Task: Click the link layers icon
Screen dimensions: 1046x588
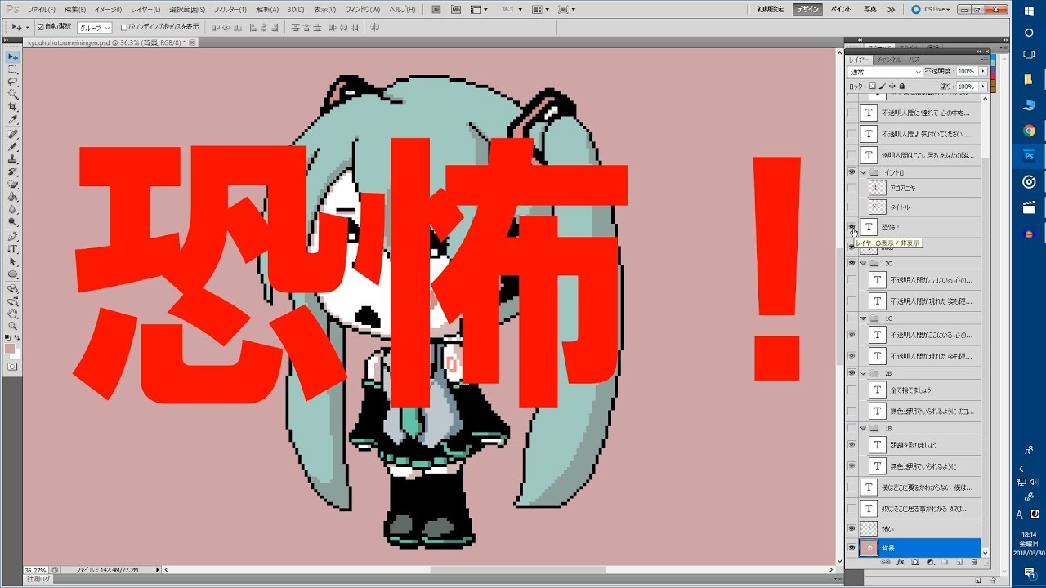Action: [886, 562]
